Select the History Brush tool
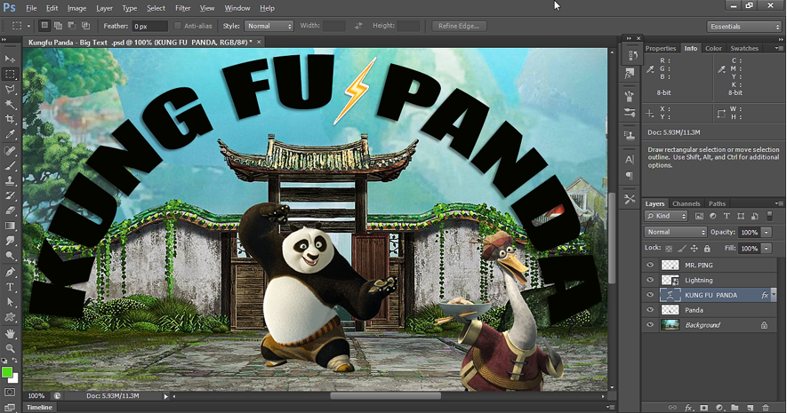This screenshot has height=413, width=787. tap(10, 196)
